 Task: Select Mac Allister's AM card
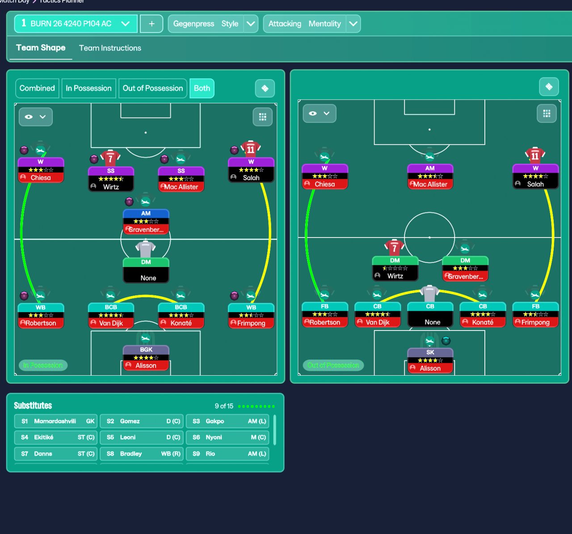[x=430, y=177]
